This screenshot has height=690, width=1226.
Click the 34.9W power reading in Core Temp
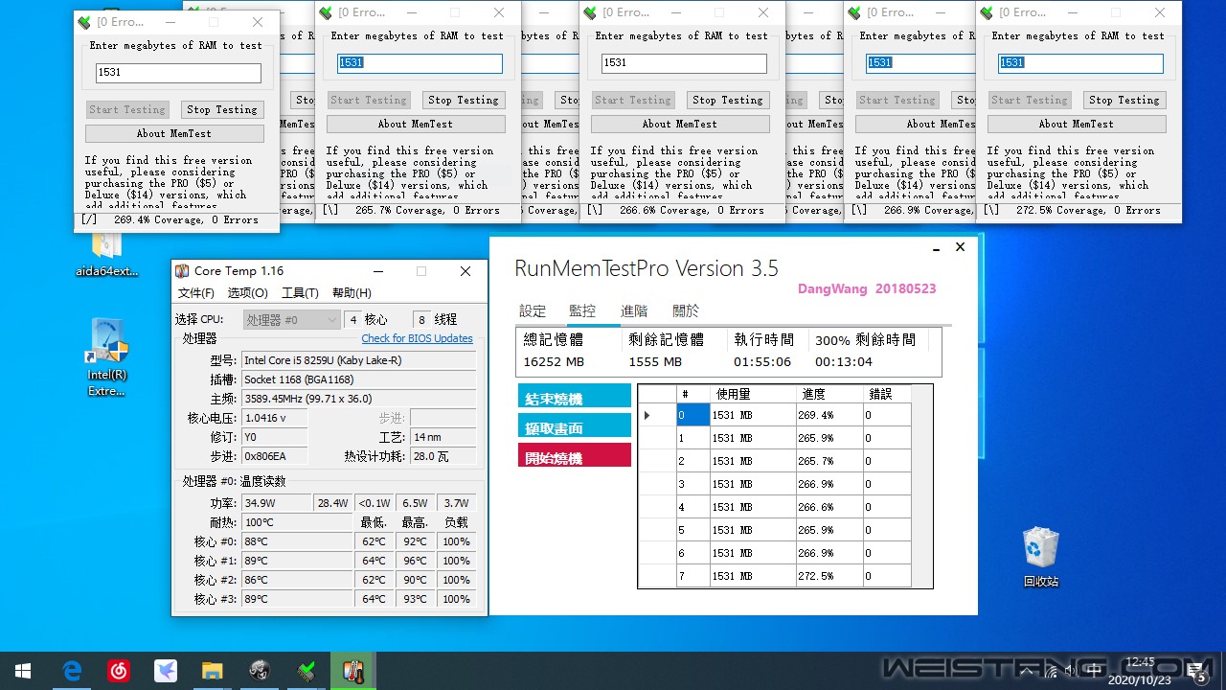coord(276,503)
